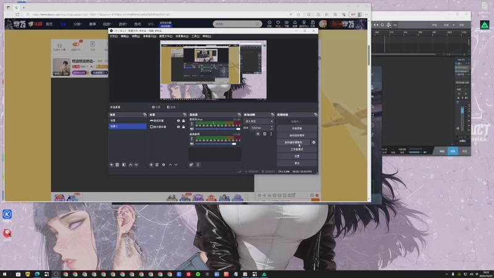
Task: Open blue K desktop shortcut icon
Action: tap(7, 214)
